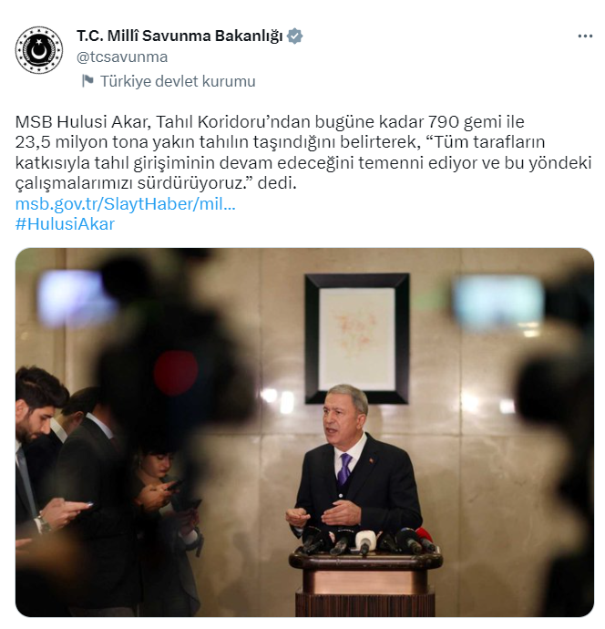Viewport: 605px width, 629px height.
Task: Click the speaker's purple tie
Action: [x=344, y=469]
